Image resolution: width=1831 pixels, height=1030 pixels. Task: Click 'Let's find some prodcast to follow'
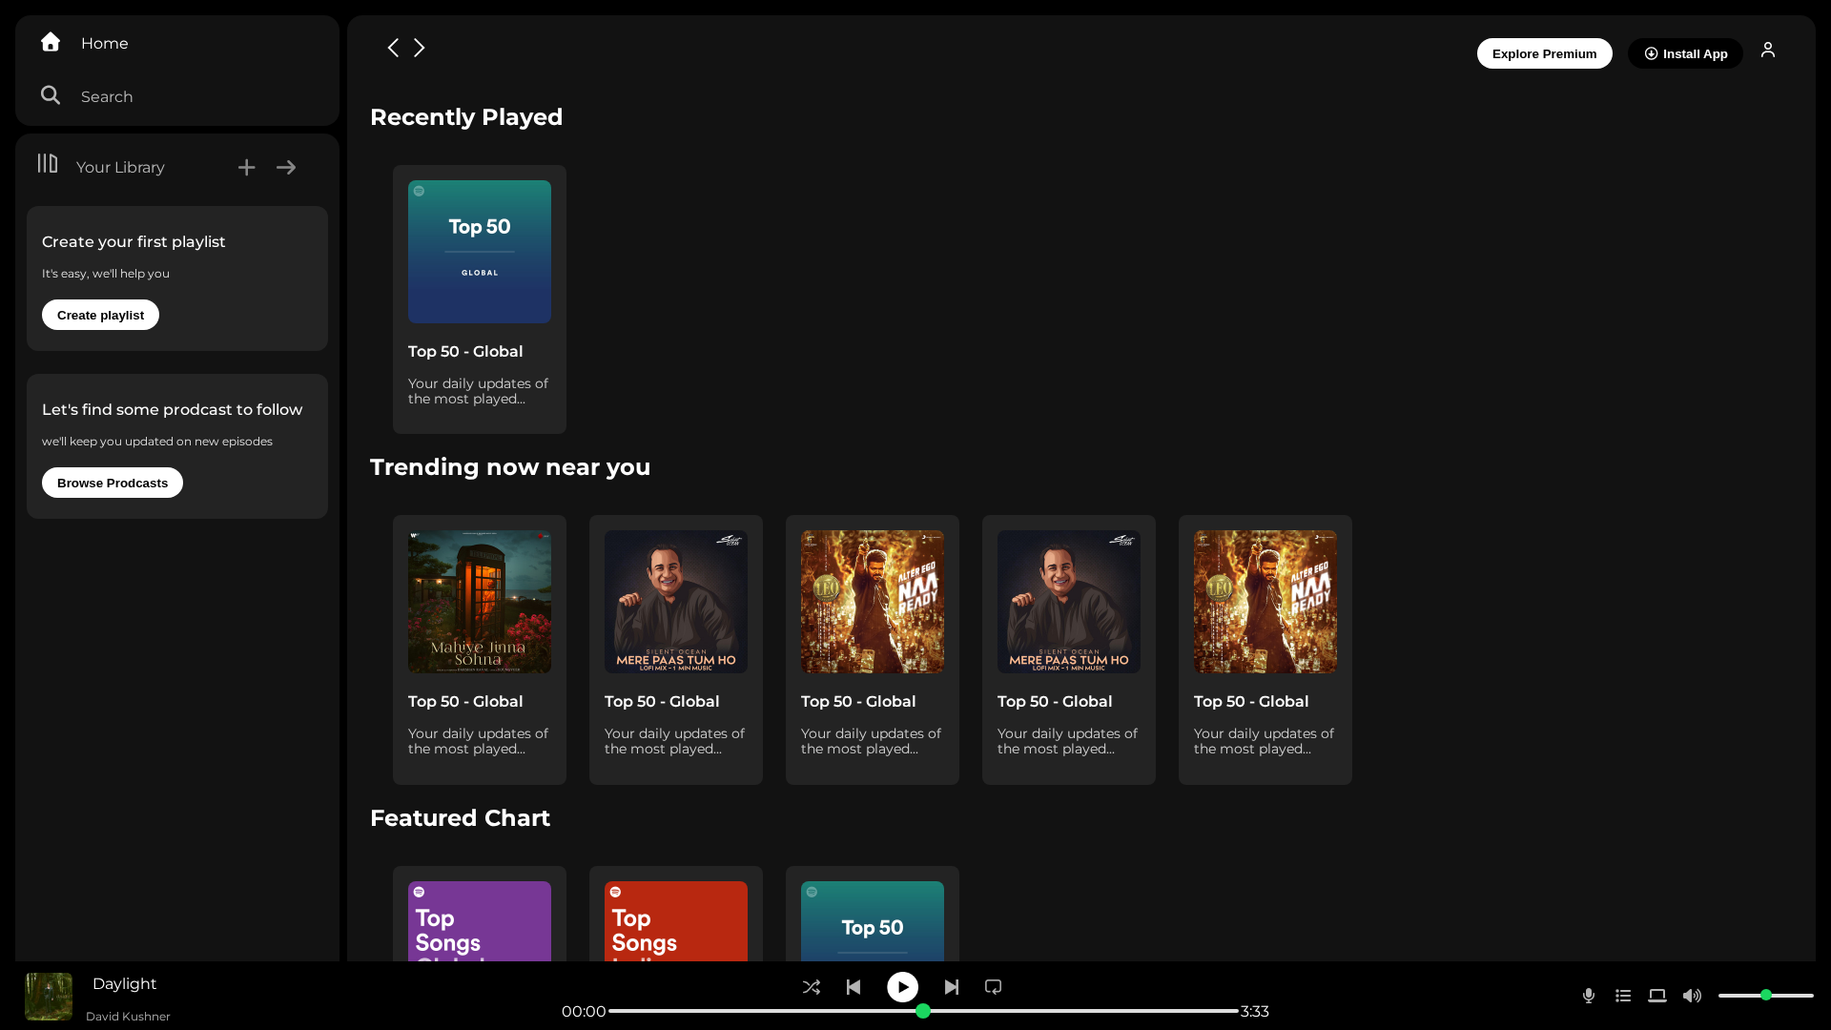tap(172, 410)
